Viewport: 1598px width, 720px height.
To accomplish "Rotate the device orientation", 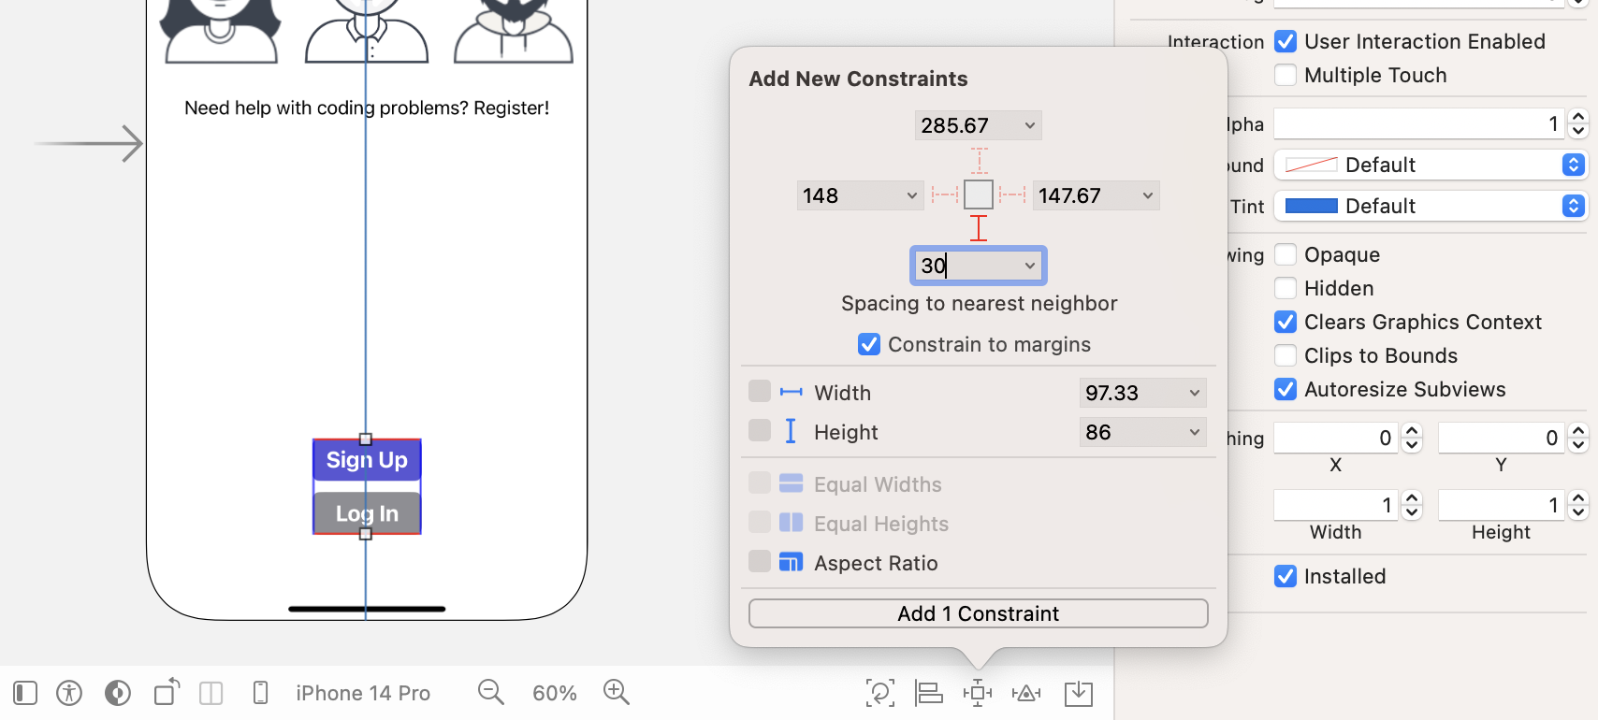I will click(x=167, y=692).
